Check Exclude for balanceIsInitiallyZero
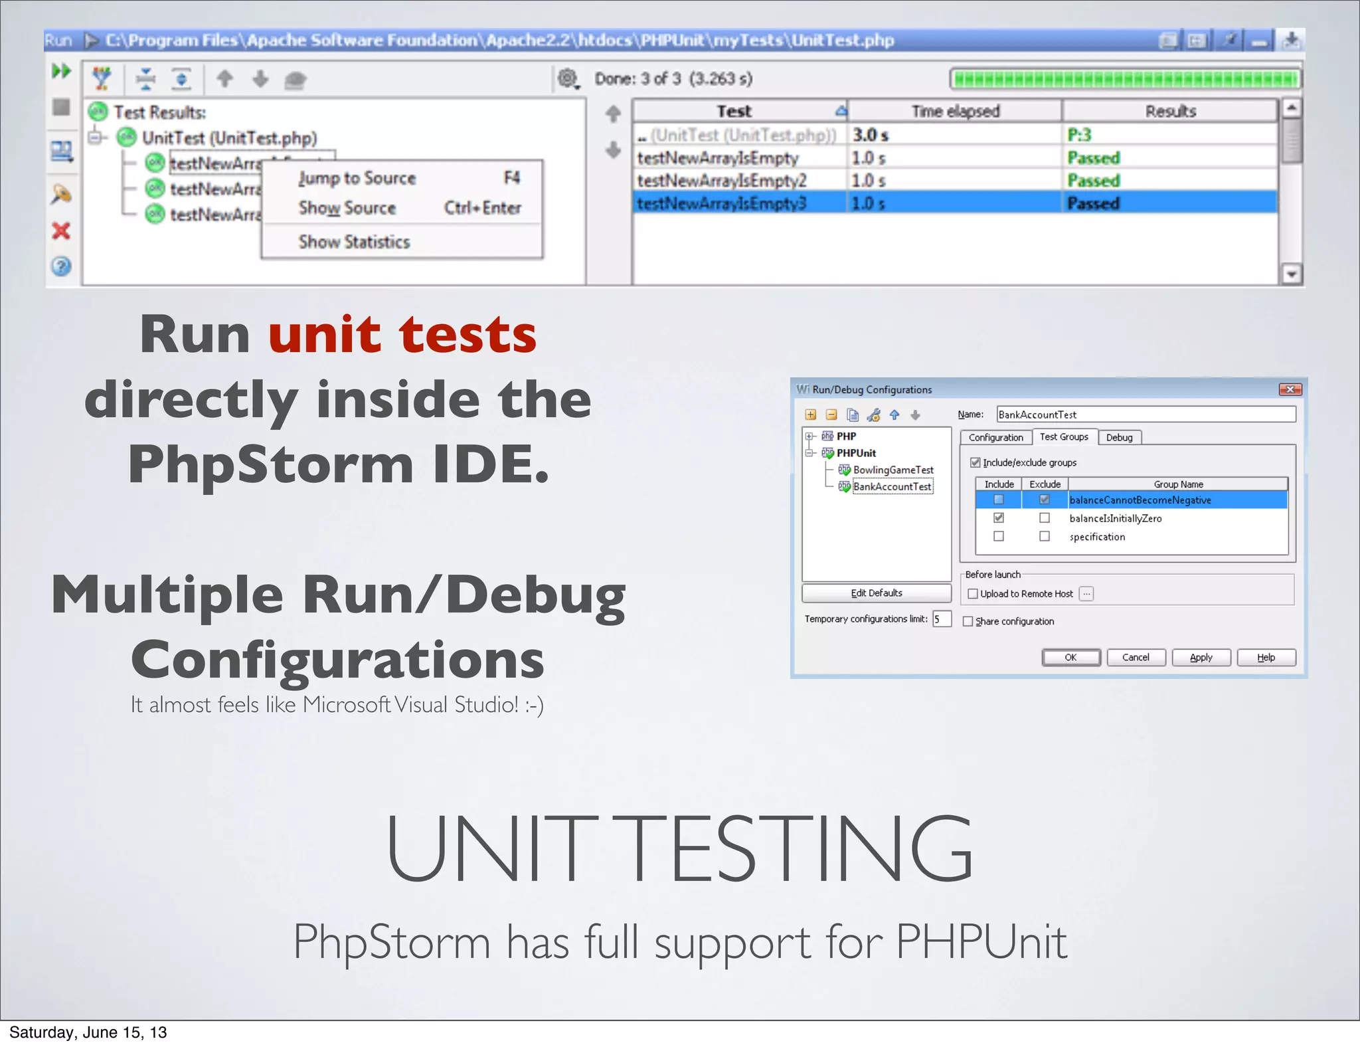1360x1047 pixels. click(1045, 518)
